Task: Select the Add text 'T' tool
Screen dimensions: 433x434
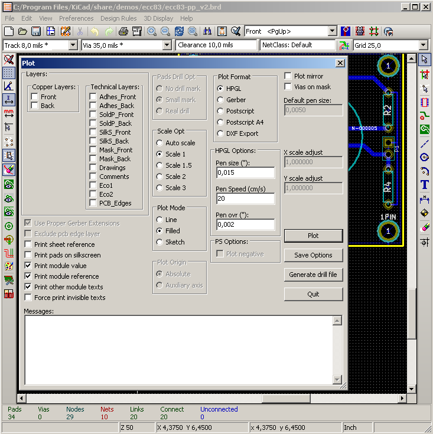Action: pos(424,185)
